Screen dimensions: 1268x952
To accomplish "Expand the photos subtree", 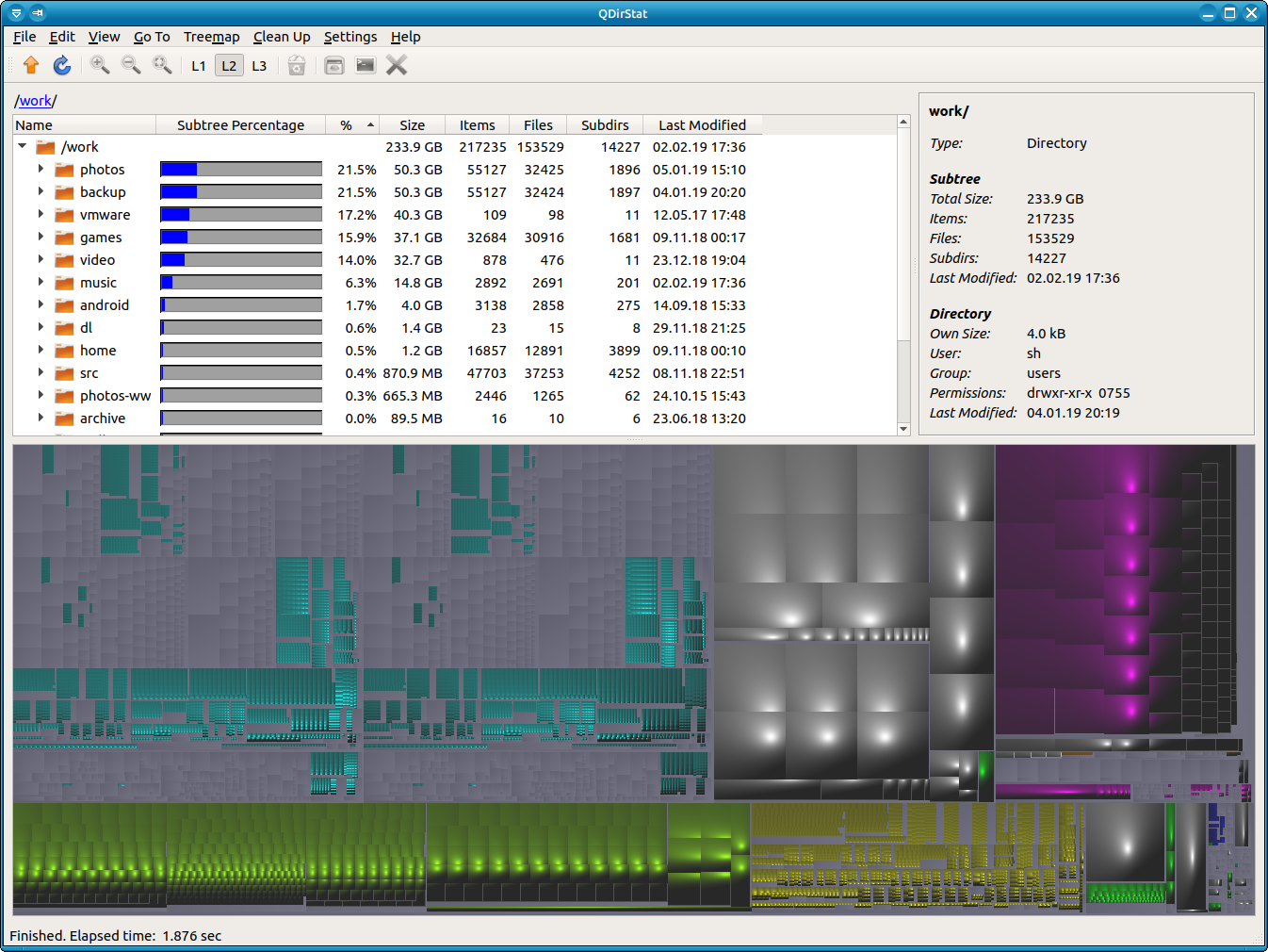I will 41,169.
